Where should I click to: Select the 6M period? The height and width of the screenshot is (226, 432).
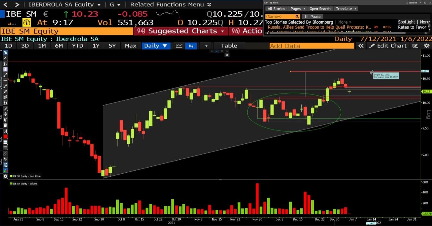(59, 46)
